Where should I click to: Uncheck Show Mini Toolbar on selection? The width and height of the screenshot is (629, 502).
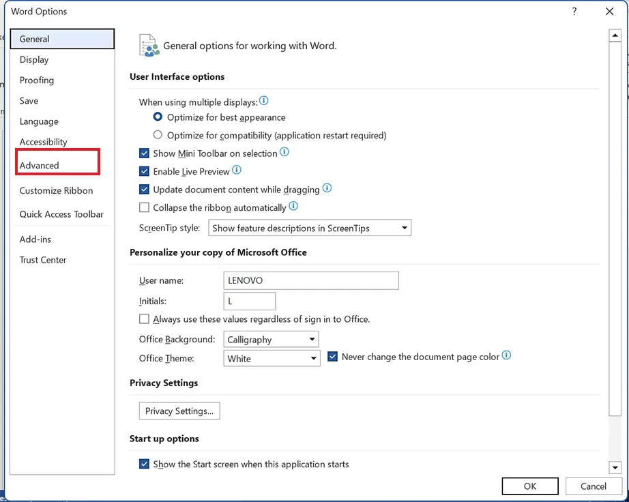point(144,153)
